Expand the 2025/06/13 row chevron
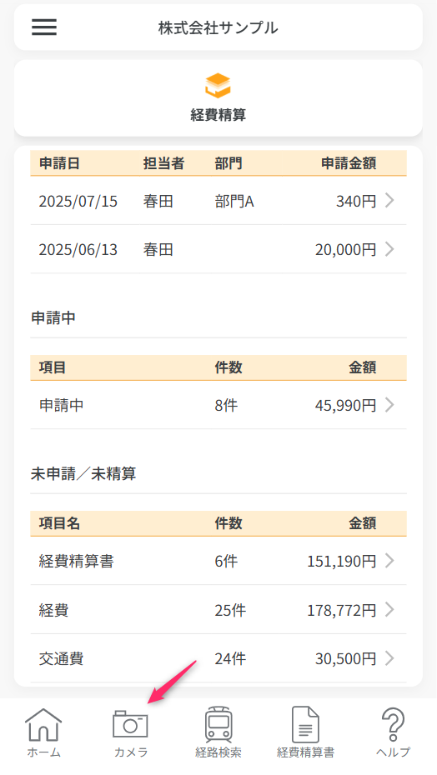The height and width of the screenshot is (775, 437). tap(389, 249)
